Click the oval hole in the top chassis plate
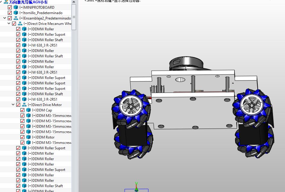 click(x=180, y=80)
